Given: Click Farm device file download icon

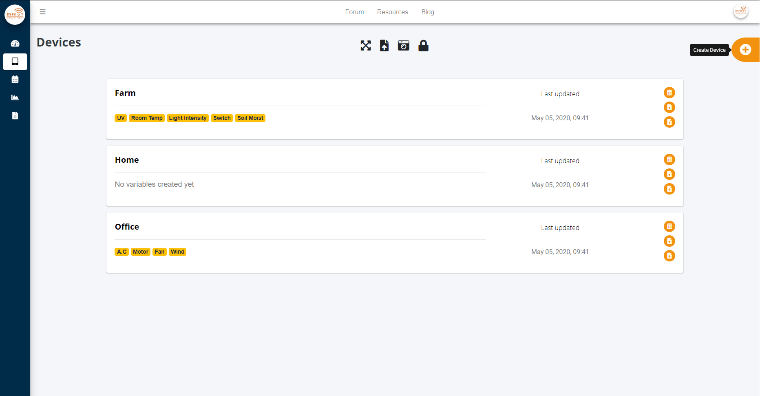Looking at the screenshot, I should 669,122.
